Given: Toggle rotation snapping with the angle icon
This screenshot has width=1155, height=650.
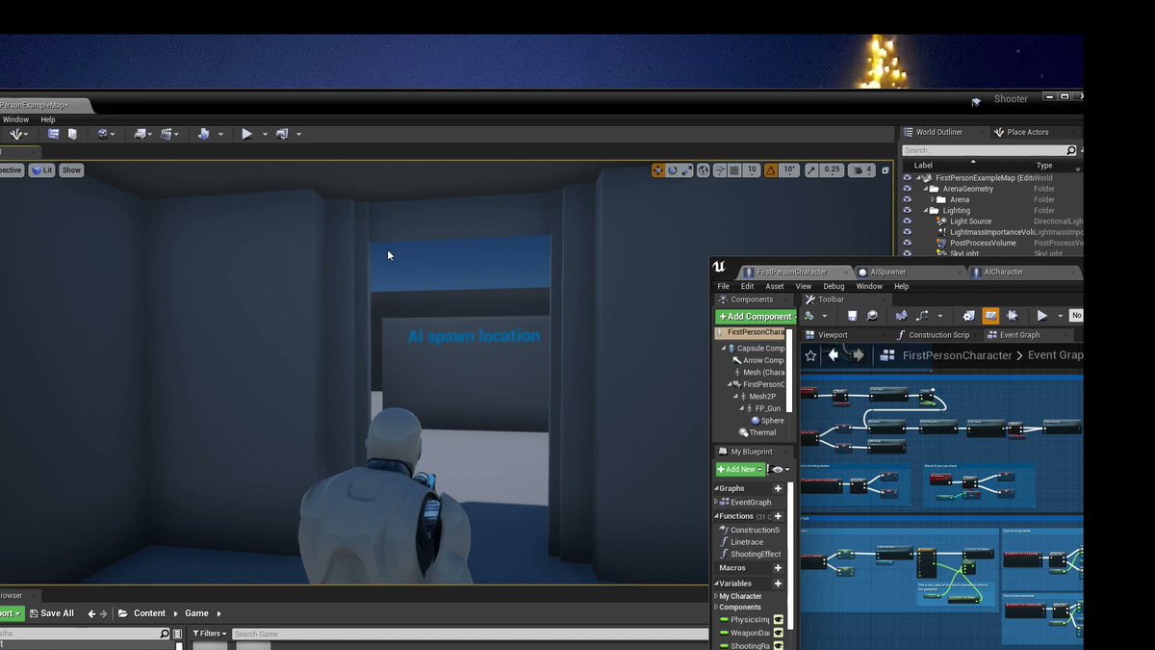Looking at the screenshot, I should [770, 169].
